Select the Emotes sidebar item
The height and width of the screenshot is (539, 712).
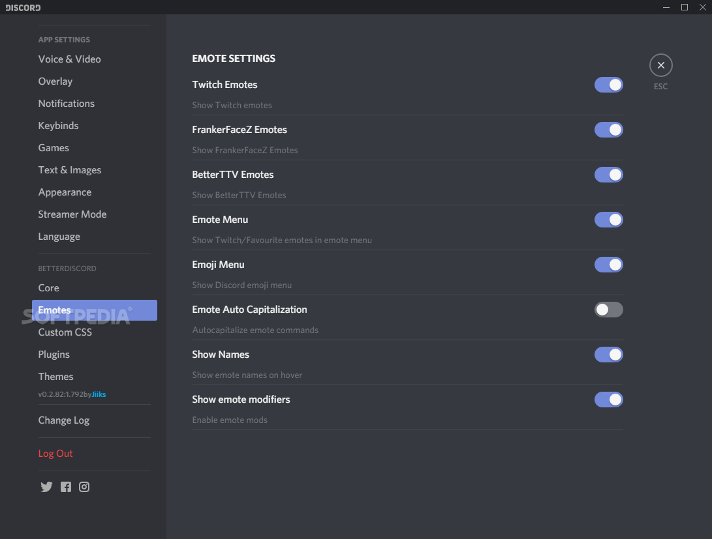pos(95,310)
